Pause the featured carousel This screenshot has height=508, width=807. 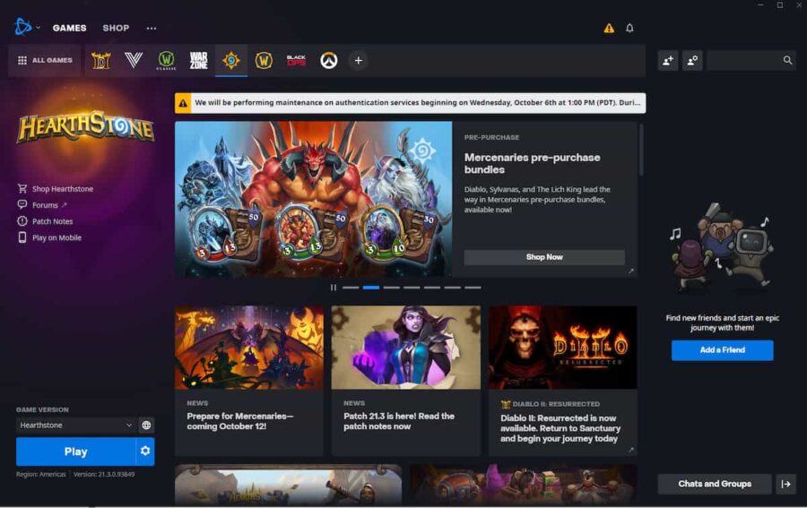(334, 288)
